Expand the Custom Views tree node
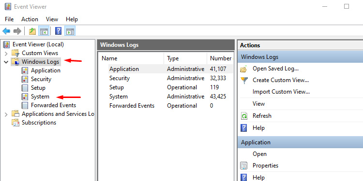Image resolution: width=363 pixels, height=181 pixels. 6,53
